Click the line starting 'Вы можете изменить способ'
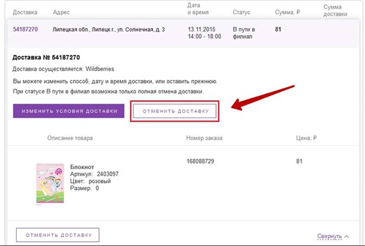This screenshot has width=365, height=246. click(x=115, y=81)
